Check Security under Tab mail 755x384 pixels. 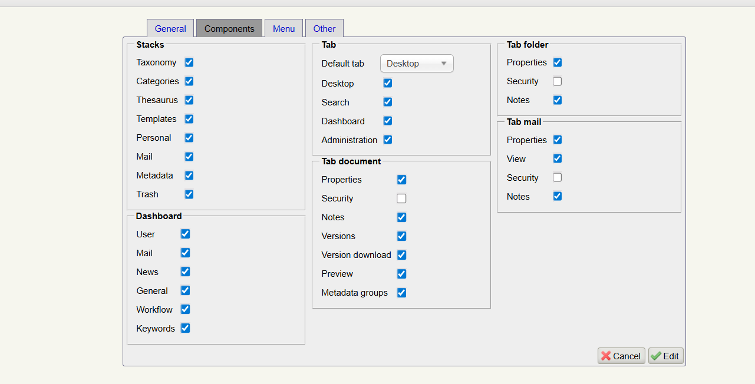coord(558,178)
